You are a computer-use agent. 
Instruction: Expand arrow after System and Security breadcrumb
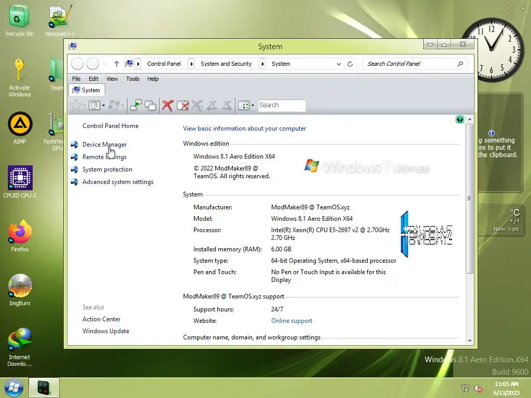click(262, 64)
